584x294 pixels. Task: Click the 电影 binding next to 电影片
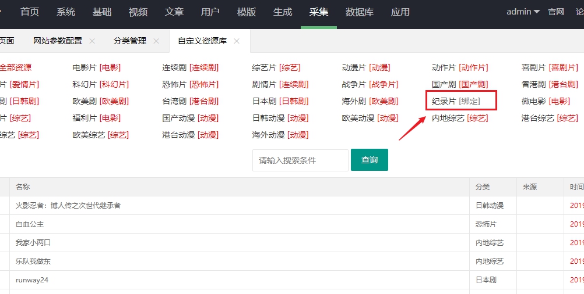pyautogui.click(x=110, y=67)
